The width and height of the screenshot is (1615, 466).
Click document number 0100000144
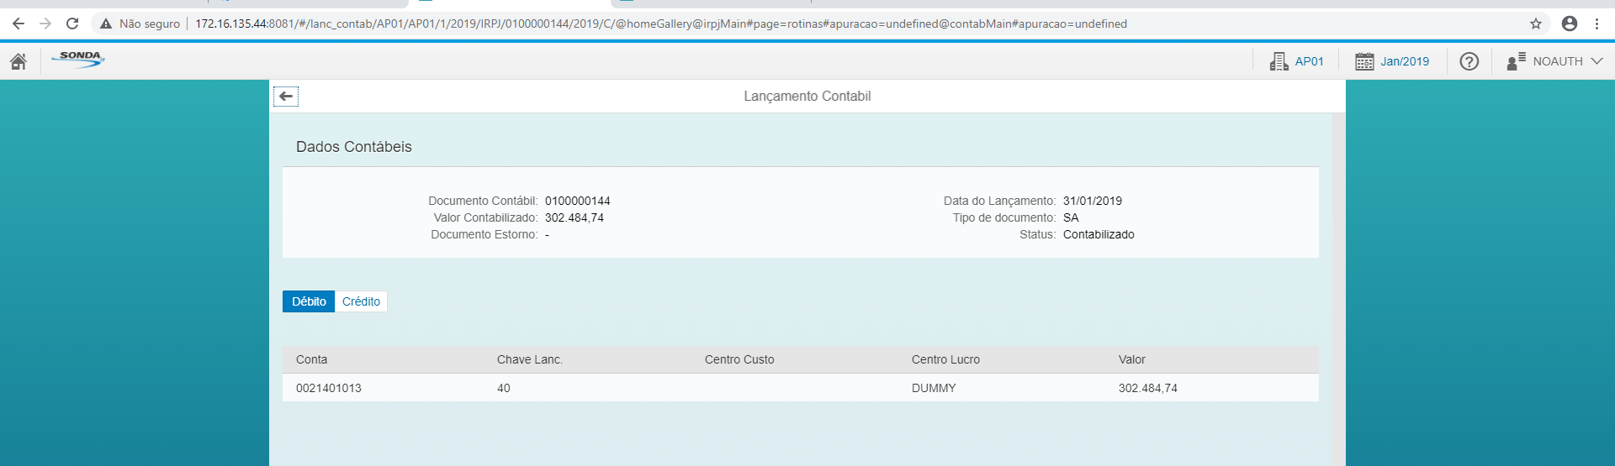[x=578, y=201]
